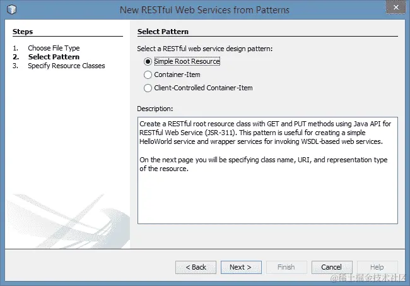
Task: Open Help for this wizard
Action: (x=377, y=267)
